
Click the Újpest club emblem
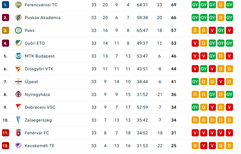[x=18, y=82]
